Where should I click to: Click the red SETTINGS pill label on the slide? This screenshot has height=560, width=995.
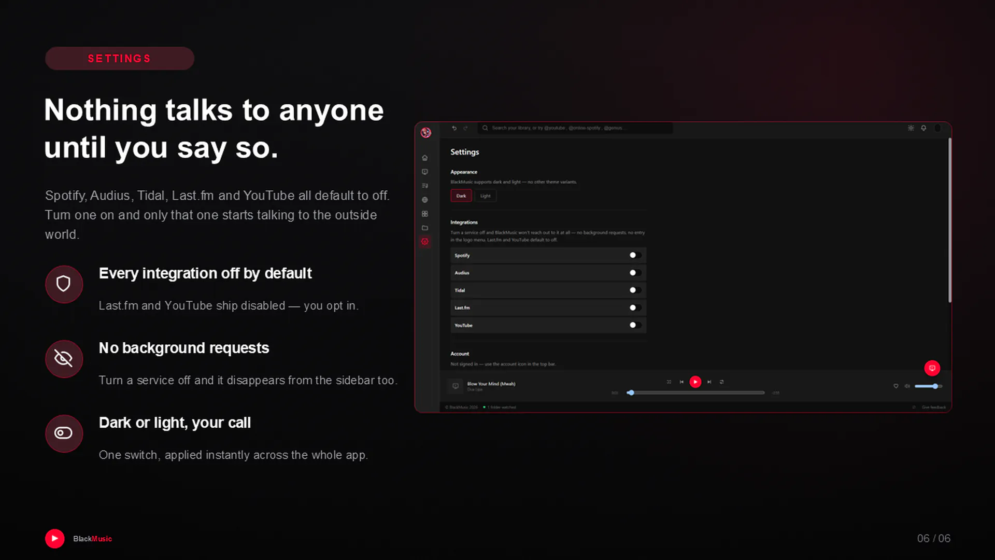coord(120,59)
